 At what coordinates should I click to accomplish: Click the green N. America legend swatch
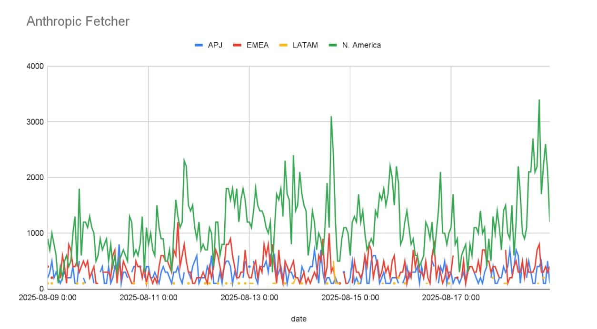(333, 45)
